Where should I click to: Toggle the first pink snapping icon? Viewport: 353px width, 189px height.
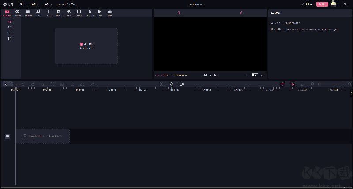tap(283, 84)
